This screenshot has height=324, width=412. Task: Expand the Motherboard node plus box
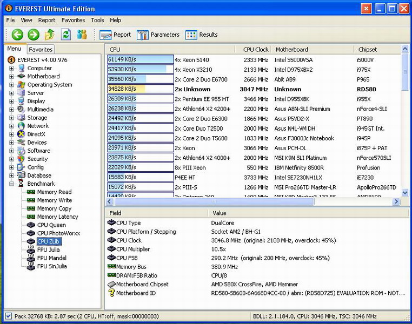point(11,76)
